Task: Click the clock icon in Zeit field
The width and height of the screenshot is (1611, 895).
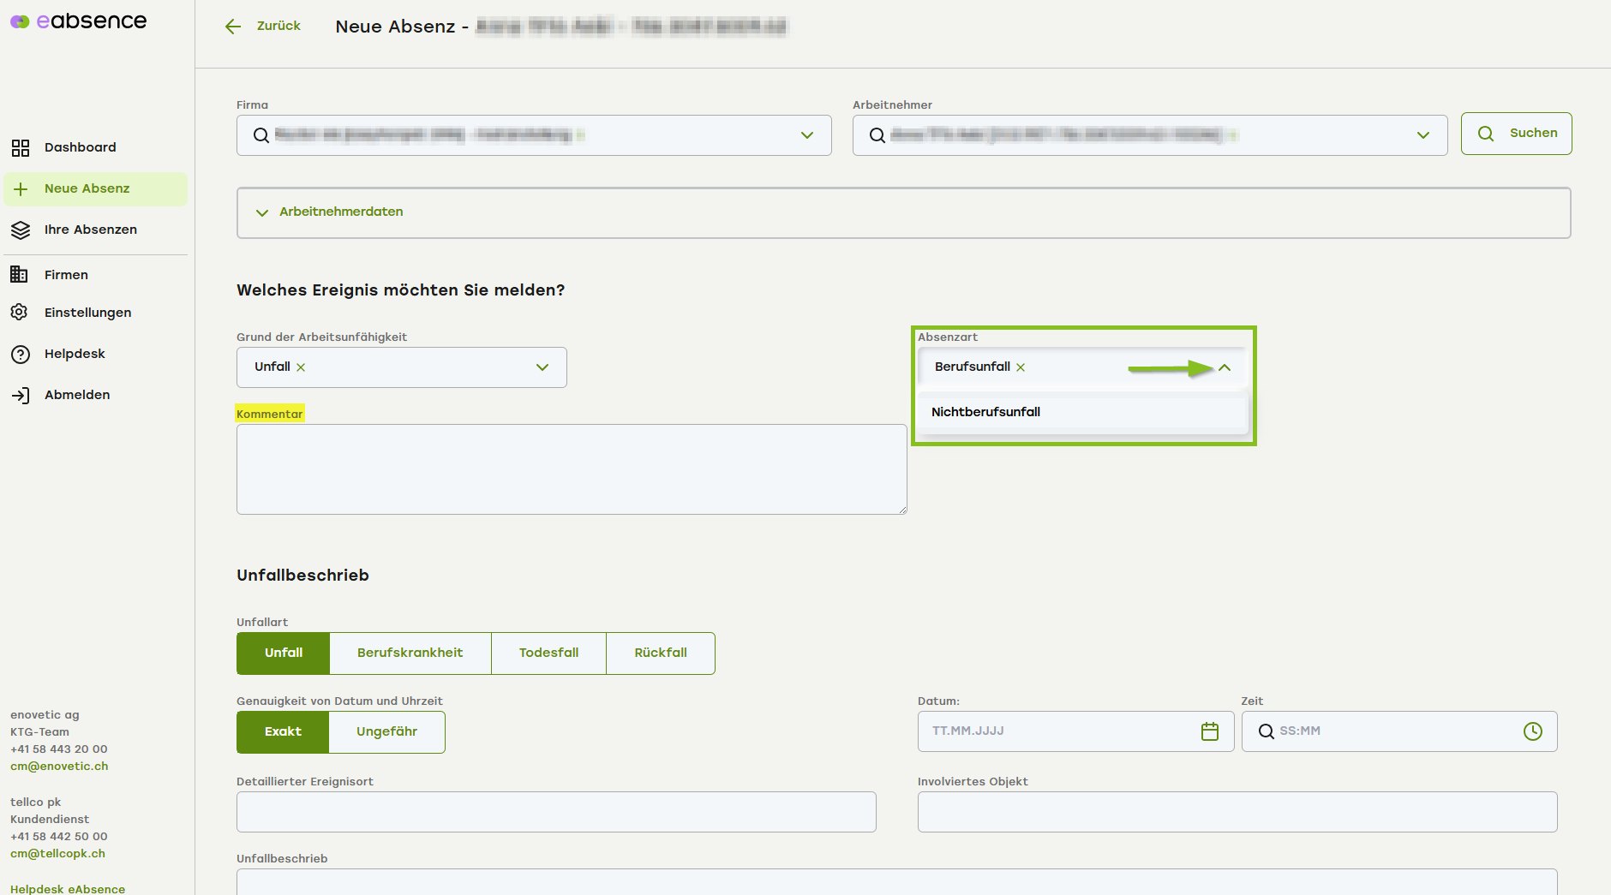Action: [1532, 731]
